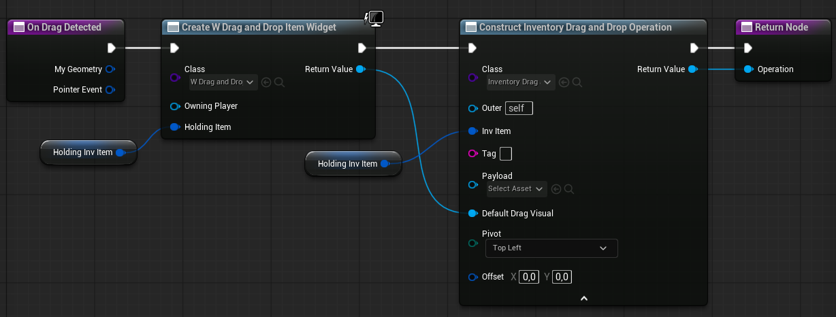836x317 pixels.
Task: Click the Offset X value field
Action: pyautogui.click(x=529, y=277)
